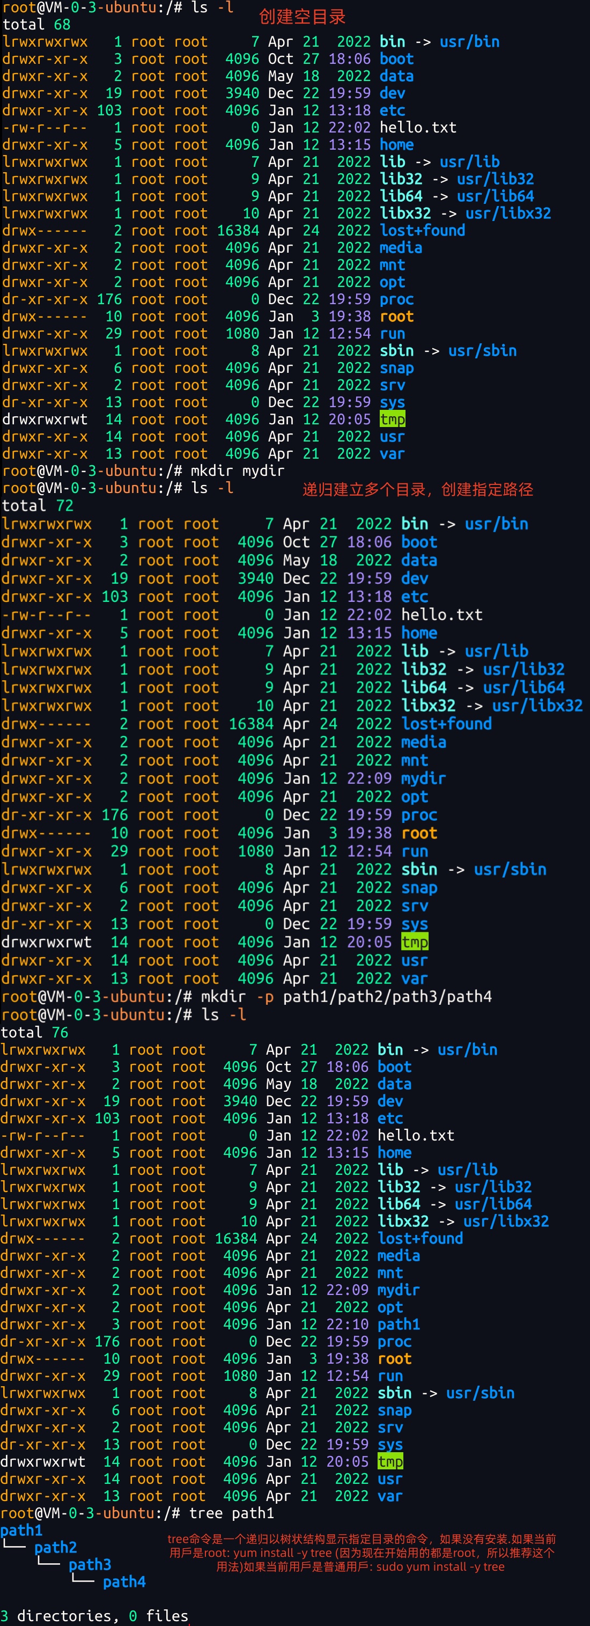Viewport: 590px width, 1626px height.
Task: Click the 'total 72' line
Action: pos(38,505)
